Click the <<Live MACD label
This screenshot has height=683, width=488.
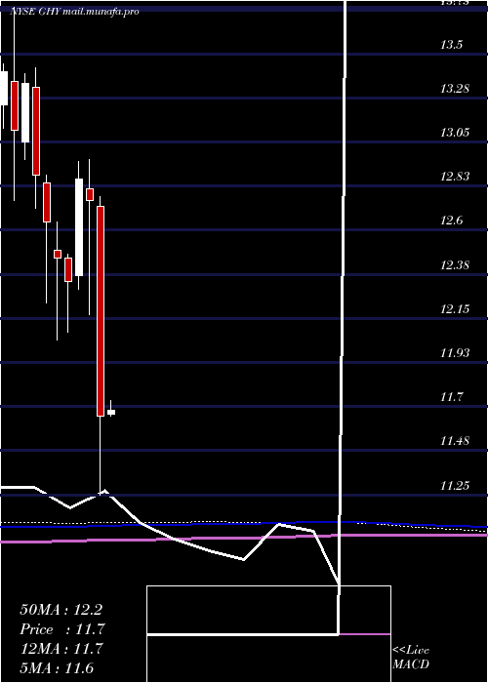(x=411, y=658)
